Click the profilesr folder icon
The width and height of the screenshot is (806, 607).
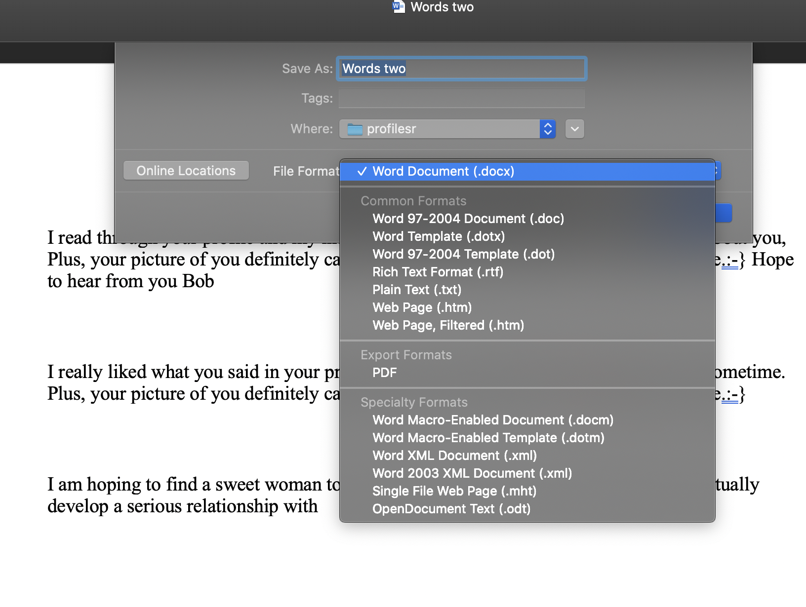point(355,129)
